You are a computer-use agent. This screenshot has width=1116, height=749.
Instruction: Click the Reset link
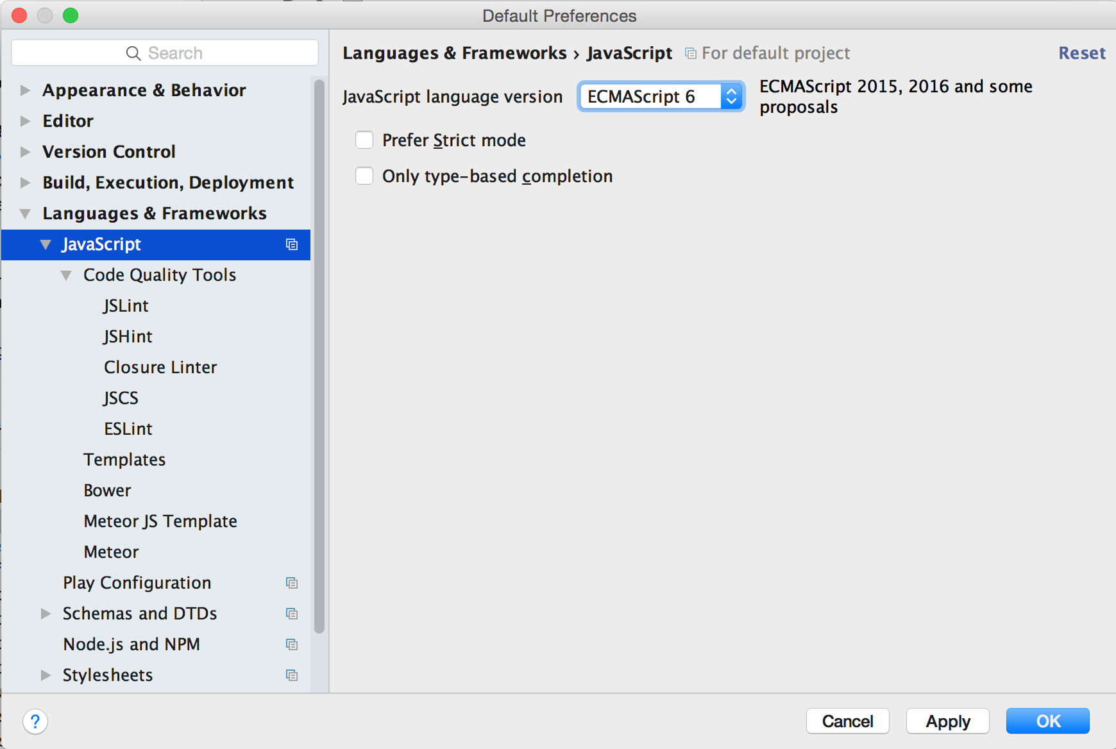click(1081, 53)
